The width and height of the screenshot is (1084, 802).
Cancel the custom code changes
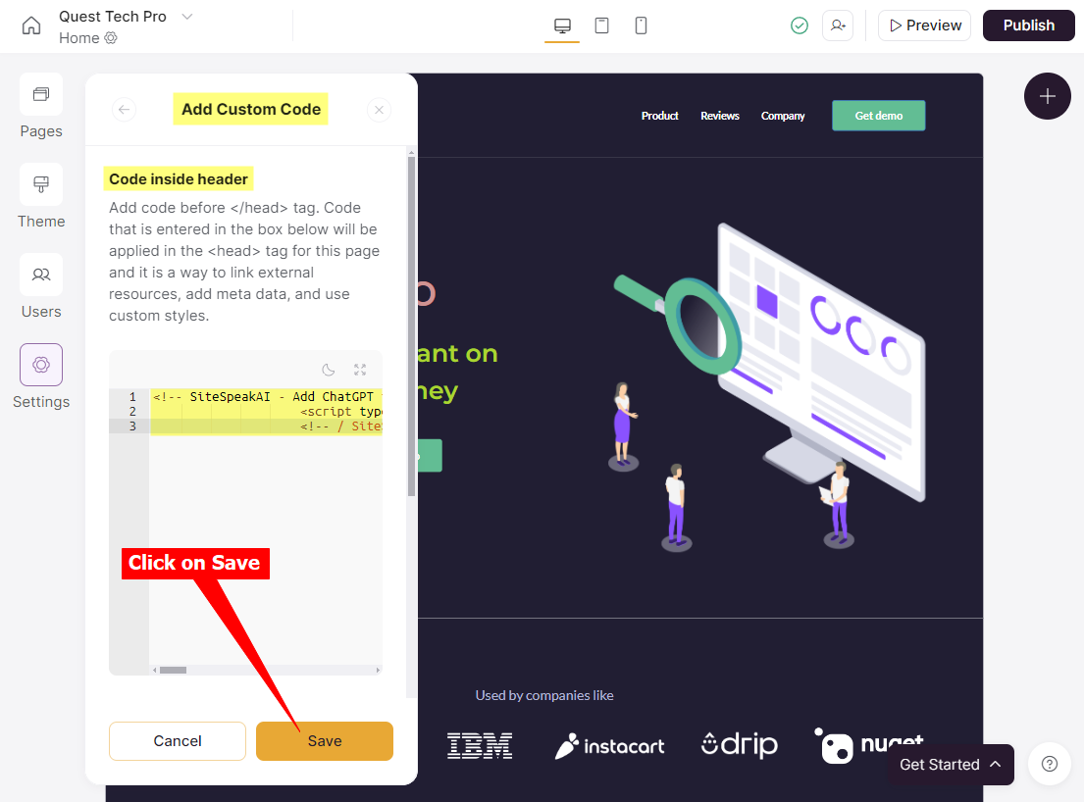point(177,741)
